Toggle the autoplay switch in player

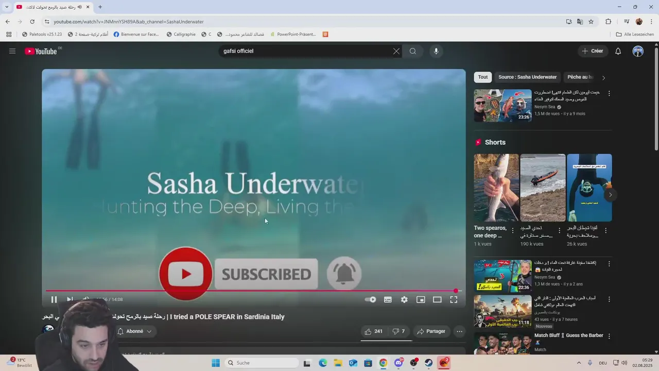370,299
